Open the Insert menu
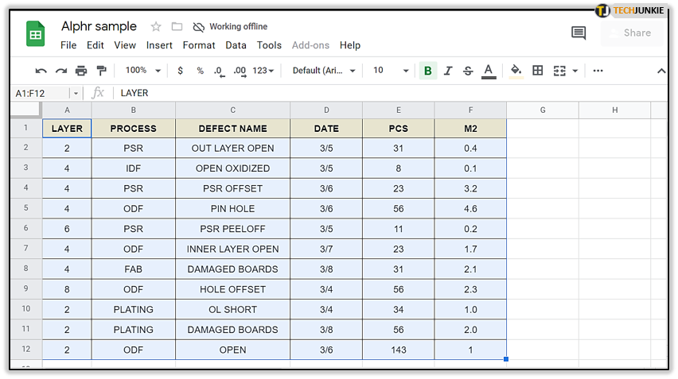The width and height of the screenshot is (678, 379). (159, 45)
